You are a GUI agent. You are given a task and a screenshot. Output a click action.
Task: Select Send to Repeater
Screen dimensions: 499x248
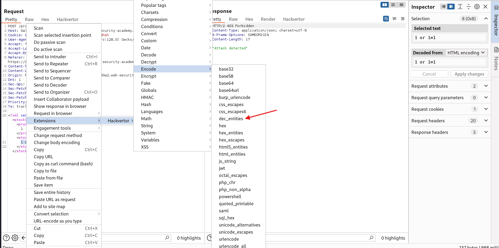[64, 64]
